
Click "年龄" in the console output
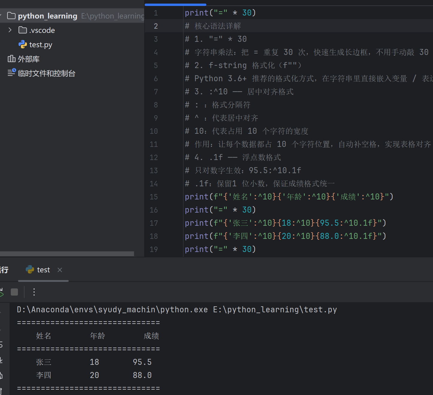pos(97,336)
